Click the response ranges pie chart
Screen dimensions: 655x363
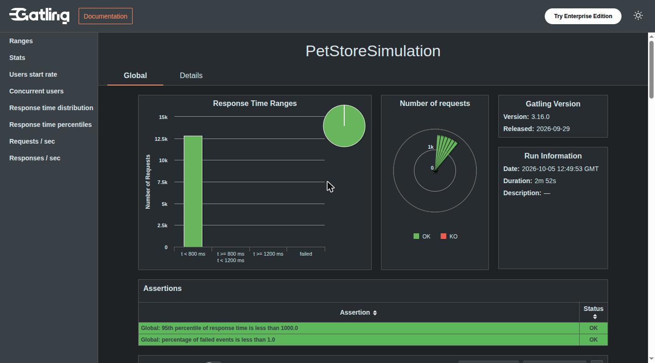pyautogui.click(x=344, y=126)
